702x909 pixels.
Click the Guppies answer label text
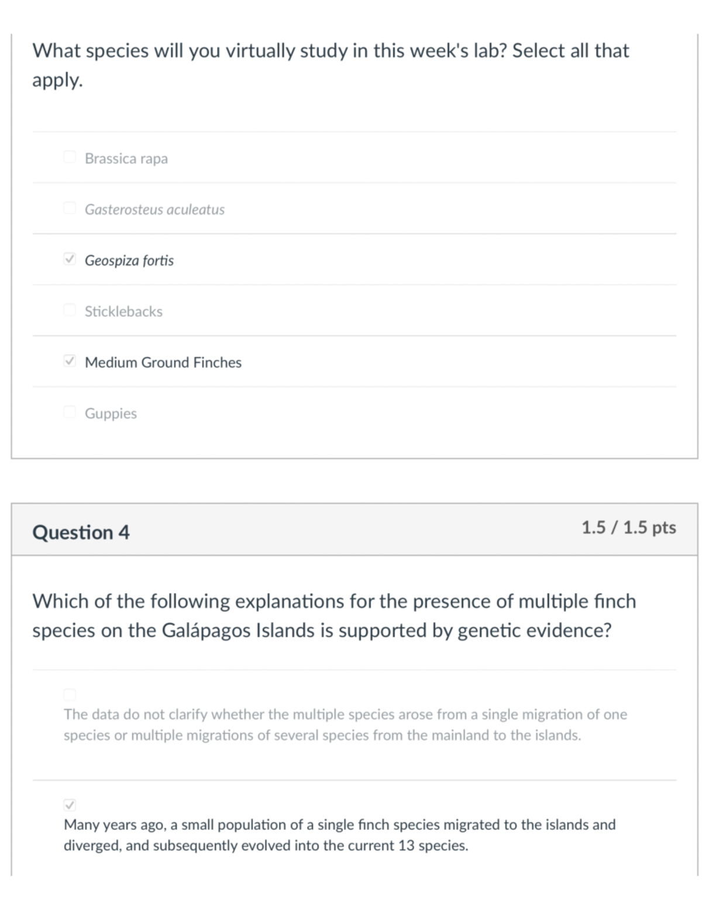[111, 413]
